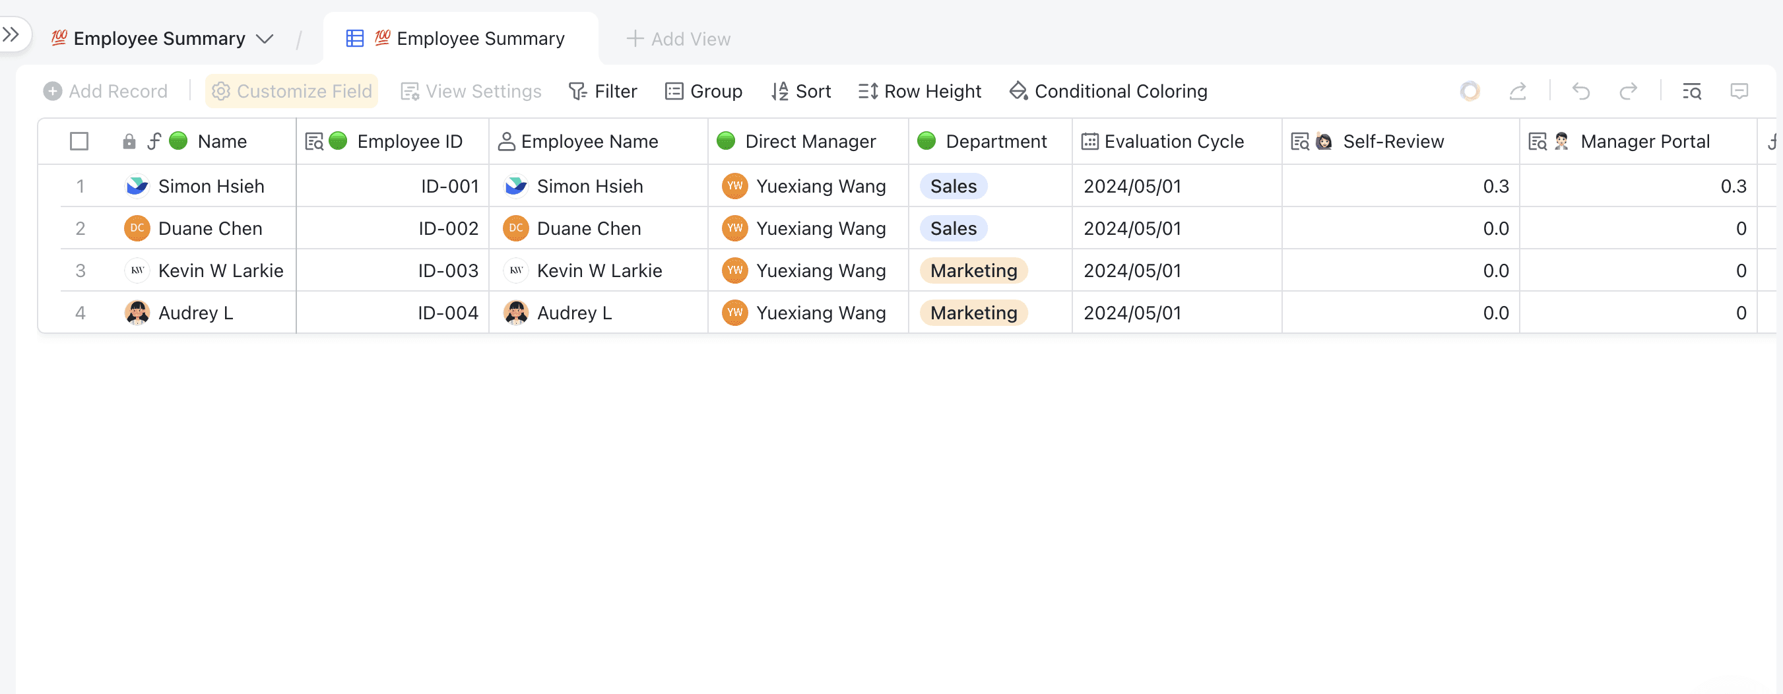Viewport: 1783px width, 694px height.
Task: Click the redo arrow icon
Action: [x=1629, y=91]
